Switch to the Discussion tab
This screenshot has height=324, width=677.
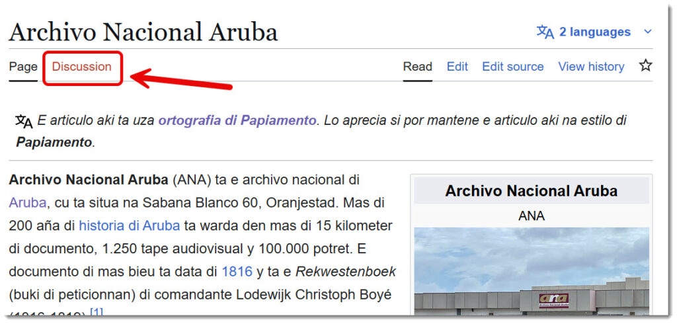click(82, 66)
